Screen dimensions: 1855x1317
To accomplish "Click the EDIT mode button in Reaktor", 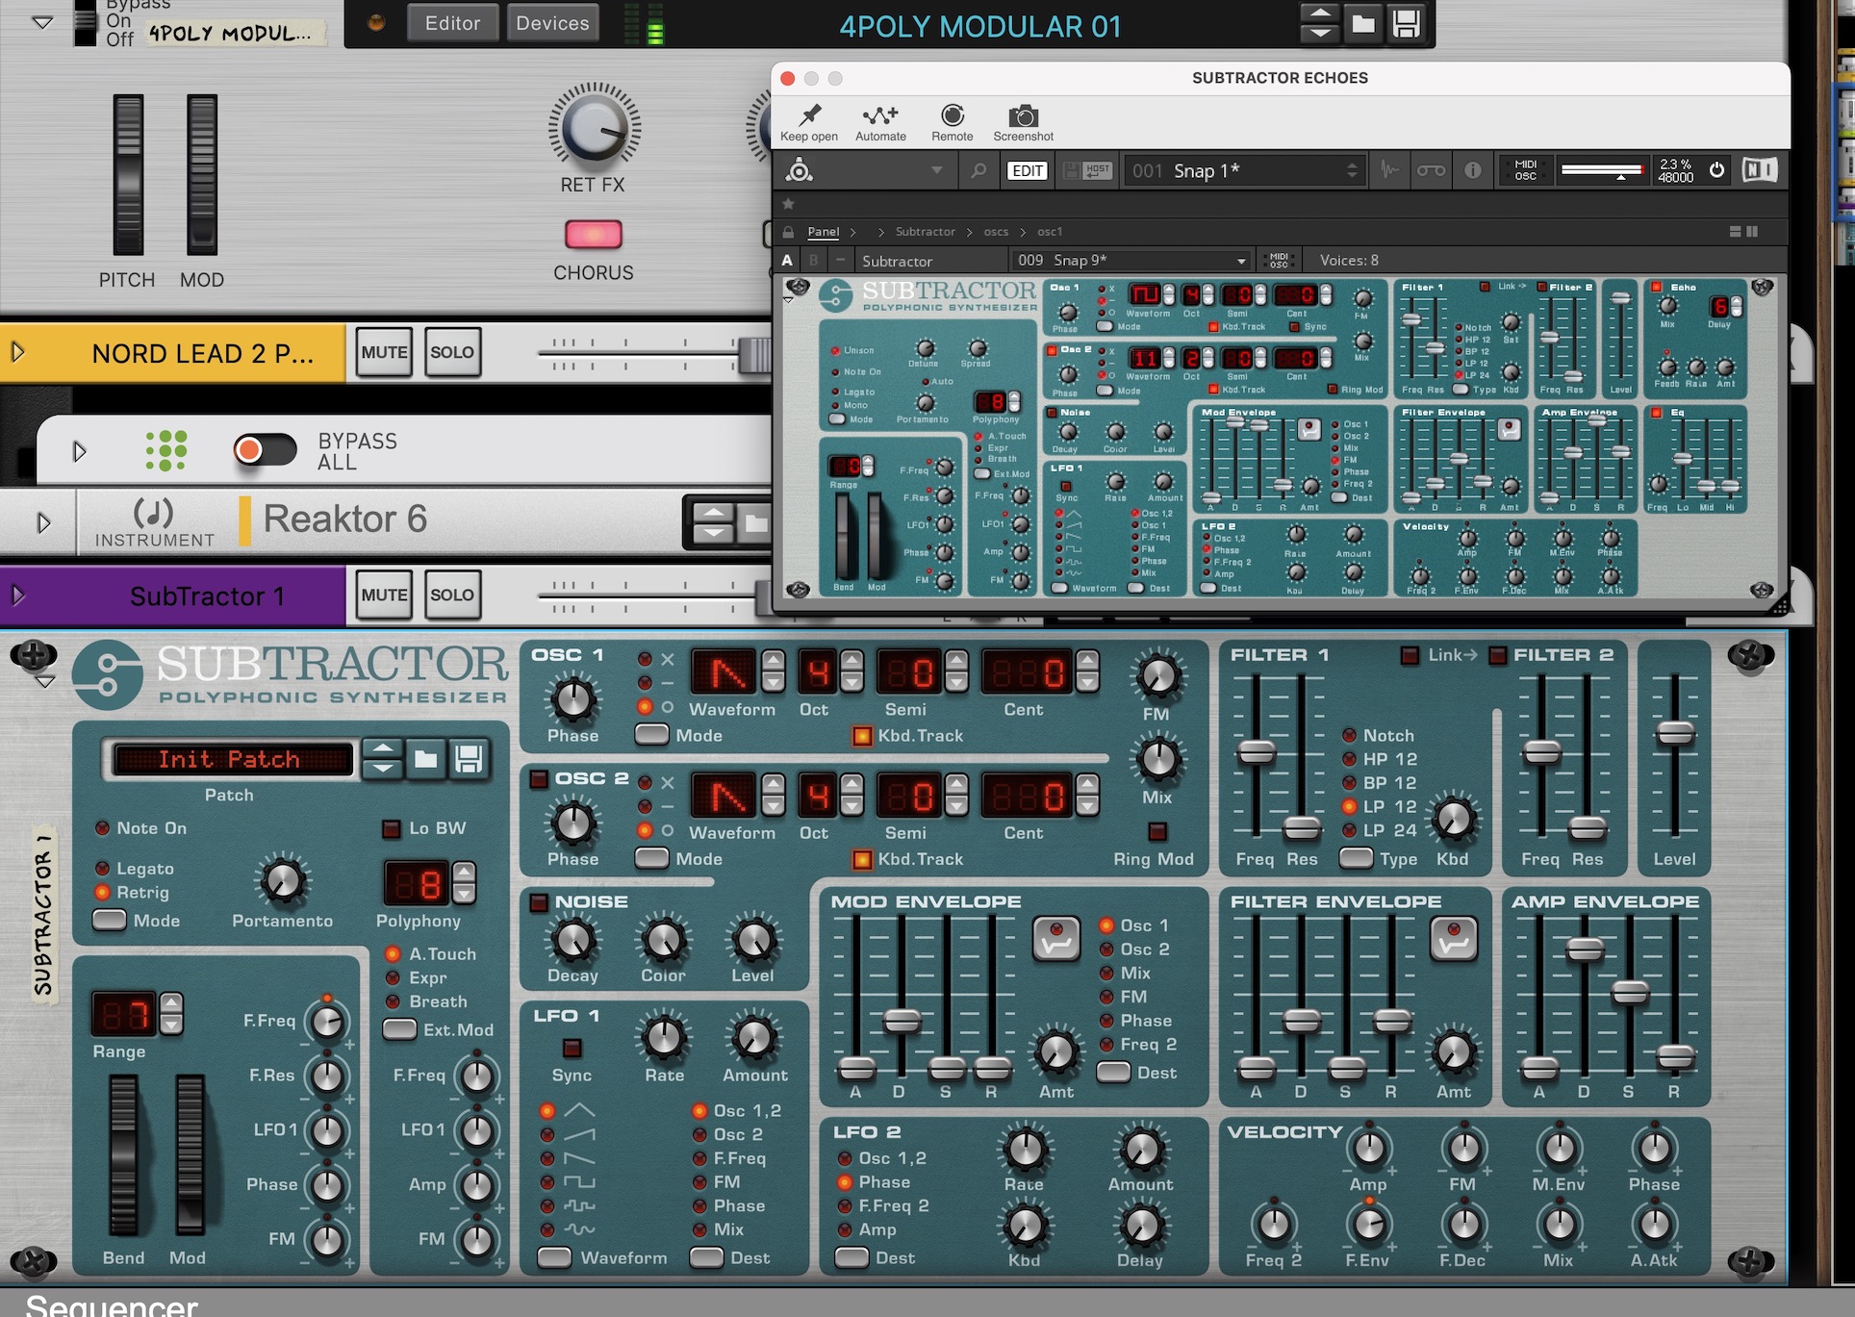I will coord(1027,170).
